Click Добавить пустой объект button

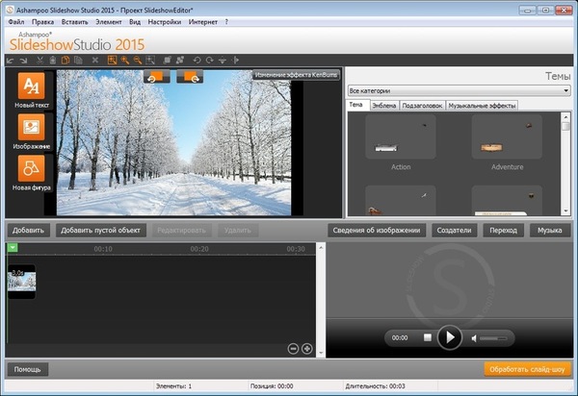click(100, 231)
